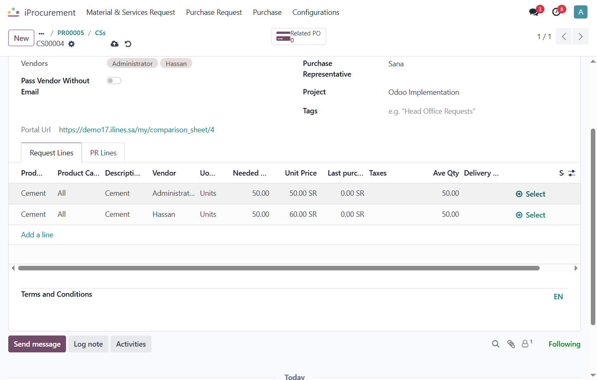The image size is (597, 380).
Task: Click the cloud save icon
Action: pyautogui.click(x=115, y=44)
